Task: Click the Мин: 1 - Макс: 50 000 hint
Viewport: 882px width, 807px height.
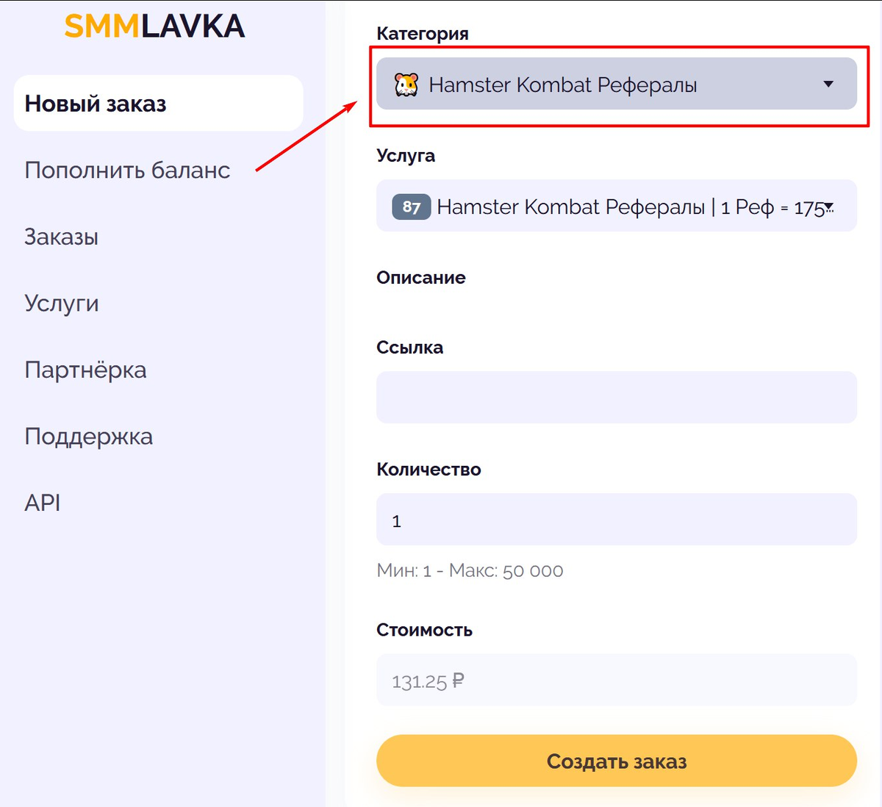Action: 470,570
